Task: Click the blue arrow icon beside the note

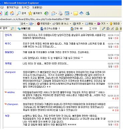Action: pos(82,13)
